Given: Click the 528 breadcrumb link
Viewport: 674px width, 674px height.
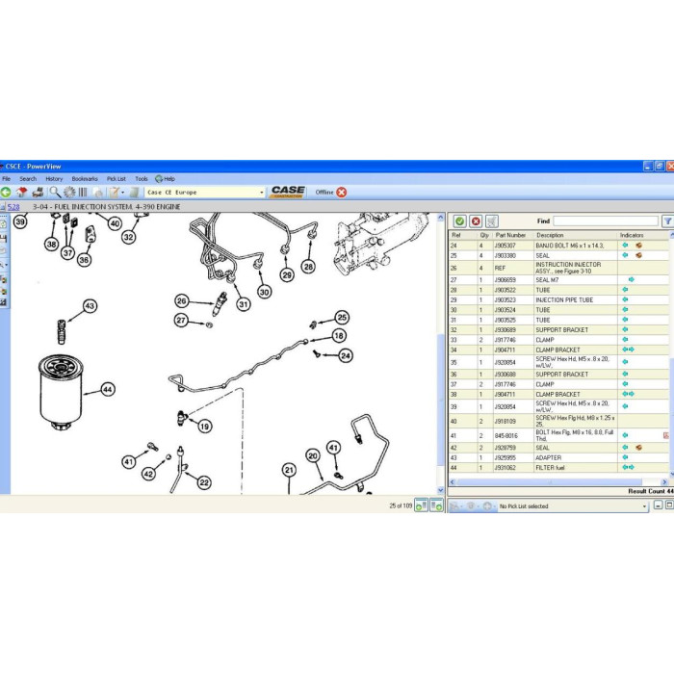Looking at the screenshot, I should pyautogui.click(x=13, y=207).
